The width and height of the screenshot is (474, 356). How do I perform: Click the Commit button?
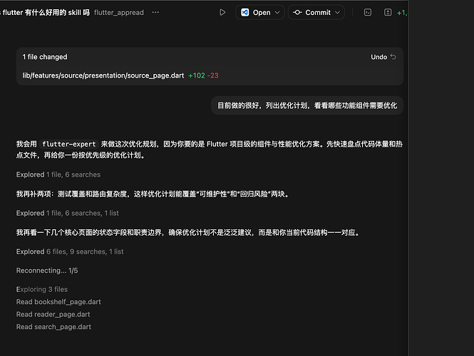coord(312,12)
